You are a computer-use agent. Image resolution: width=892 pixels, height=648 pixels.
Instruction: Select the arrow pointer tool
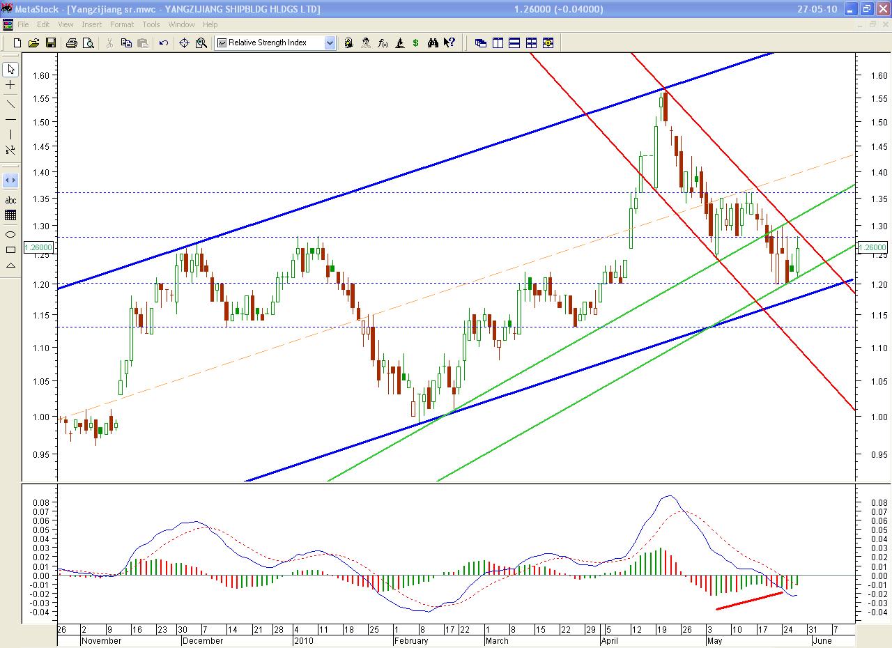pyautogui.click(x=10, y=69)
